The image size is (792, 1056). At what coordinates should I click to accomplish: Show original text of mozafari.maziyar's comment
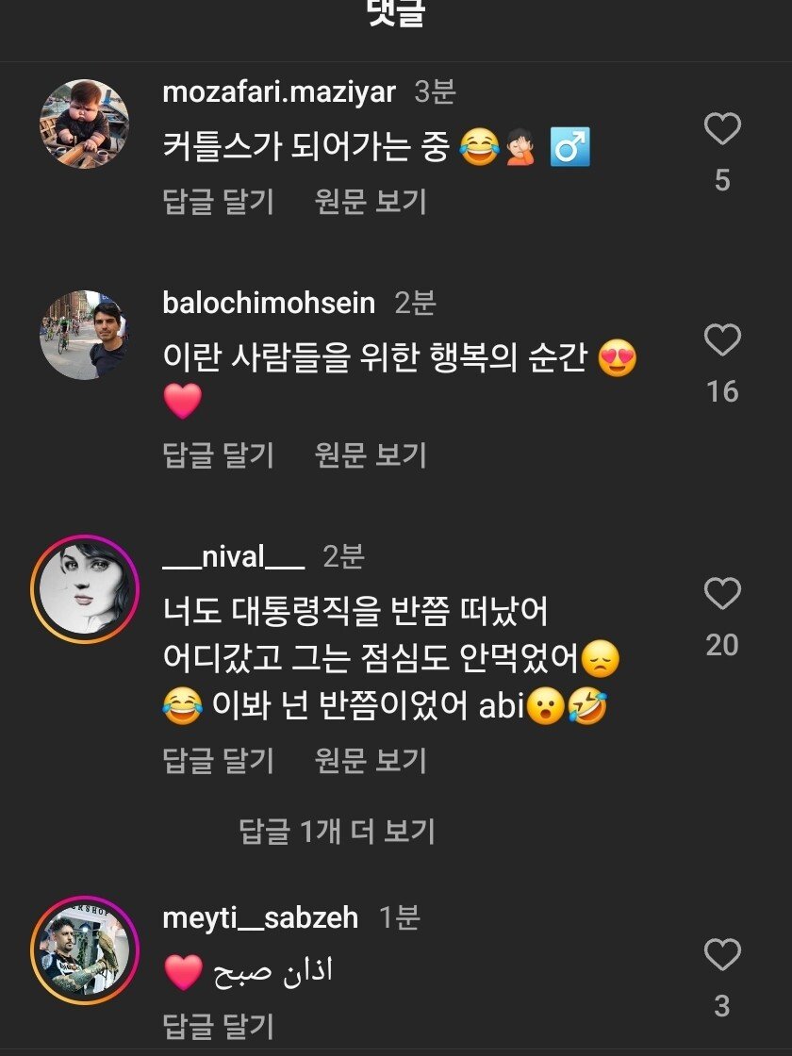[x=371, y=202]
